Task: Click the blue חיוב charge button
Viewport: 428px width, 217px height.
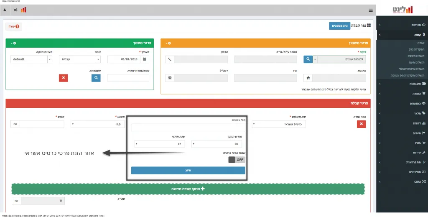Action: tap(188, 170)
